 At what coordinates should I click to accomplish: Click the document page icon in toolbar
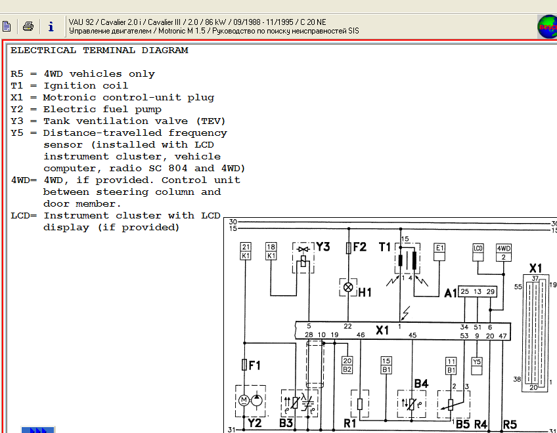pos(7,26)
